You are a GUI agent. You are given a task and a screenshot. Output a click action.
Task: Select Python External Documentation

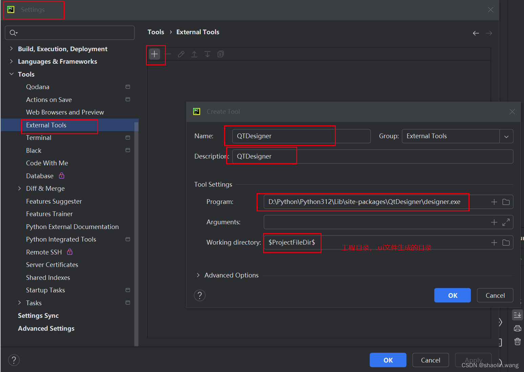point(72,227)
